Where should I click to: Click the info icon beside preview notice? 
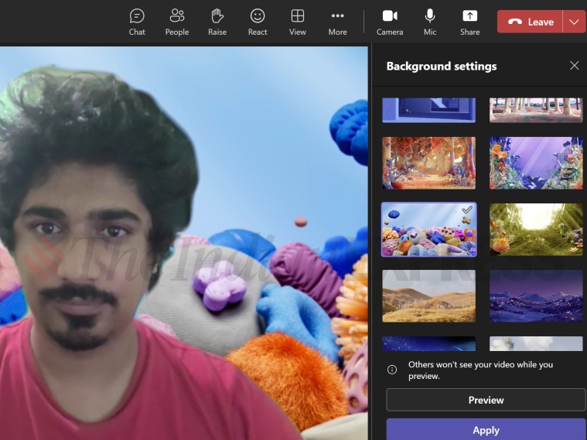tap(392, 370)
